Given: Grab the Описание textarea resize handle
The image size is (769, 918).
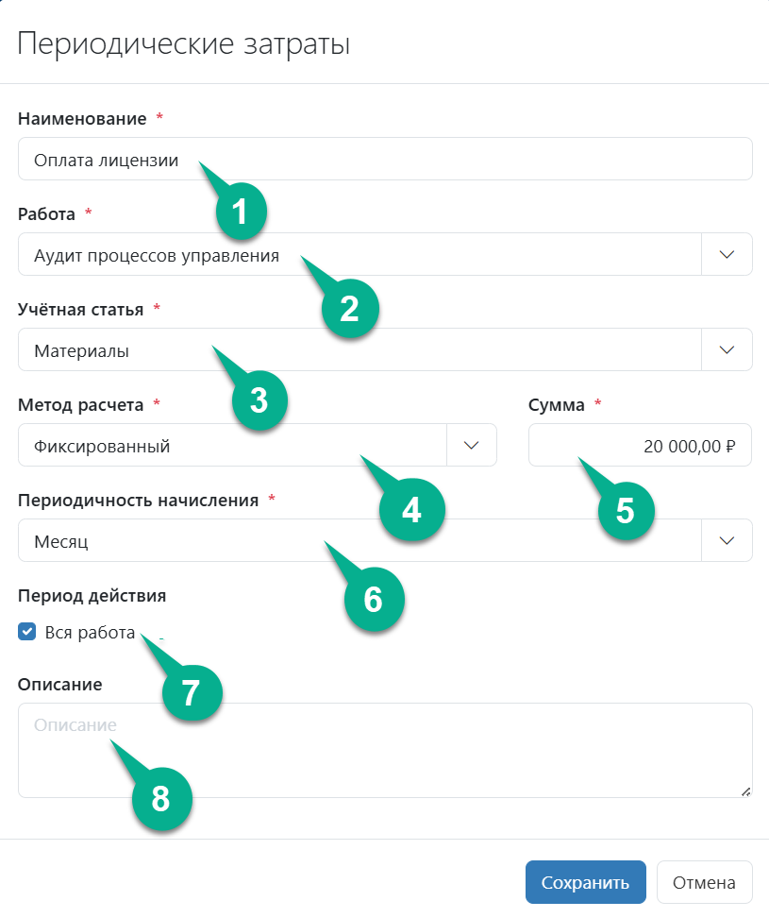Looking at the screenshot, I should (745, 791).
